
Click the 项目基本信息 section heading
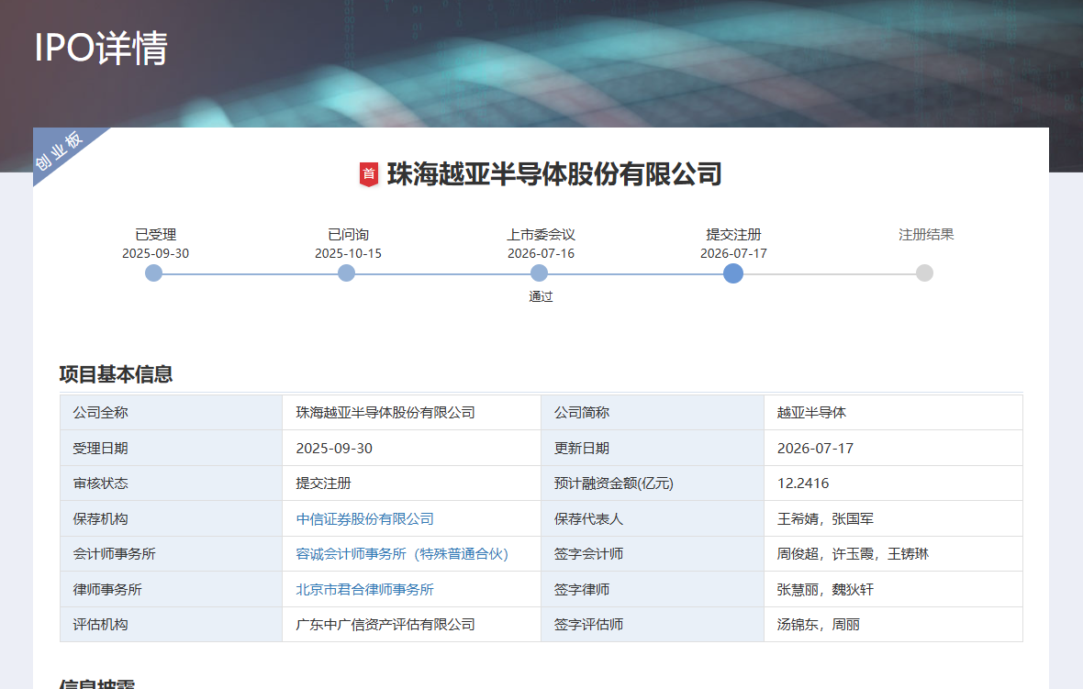click(x=116, y=374)
